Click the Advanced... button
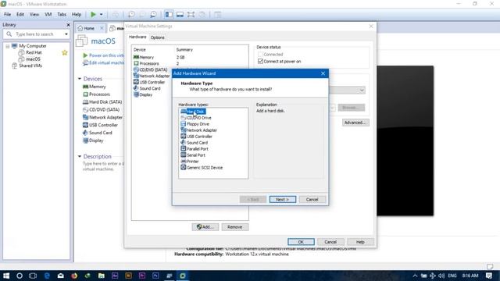 (x=355, y=123)
